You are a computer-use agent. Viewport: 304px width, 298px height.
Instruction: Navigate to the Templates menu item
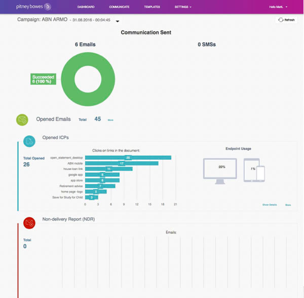click(152, 7)
